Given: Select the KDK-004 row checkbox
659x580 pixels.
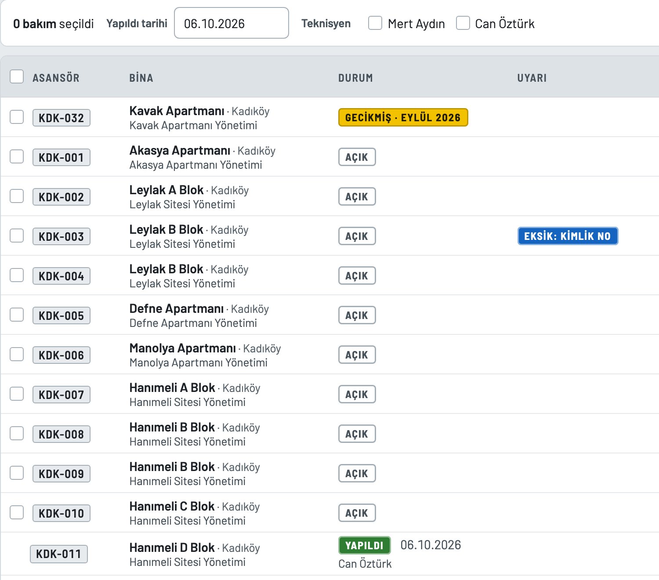Looking at the screenshot, I should 17,275.
